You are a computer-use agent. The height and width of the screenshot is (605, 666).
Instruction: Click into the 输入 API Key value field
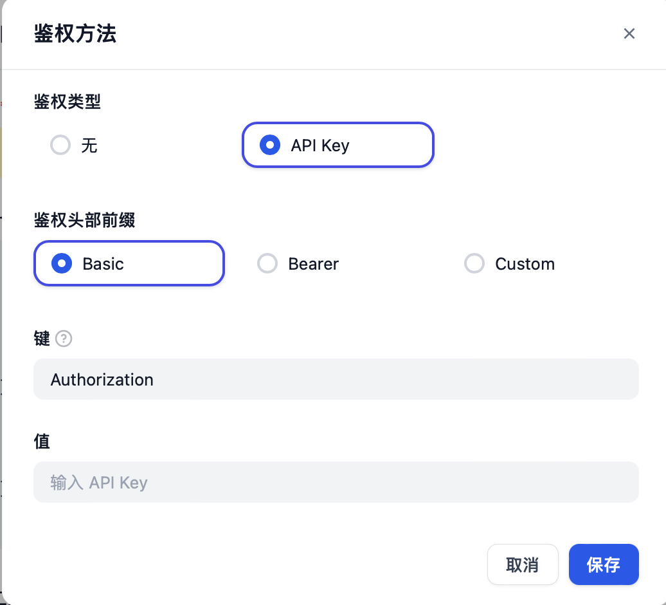click(336, 482)
